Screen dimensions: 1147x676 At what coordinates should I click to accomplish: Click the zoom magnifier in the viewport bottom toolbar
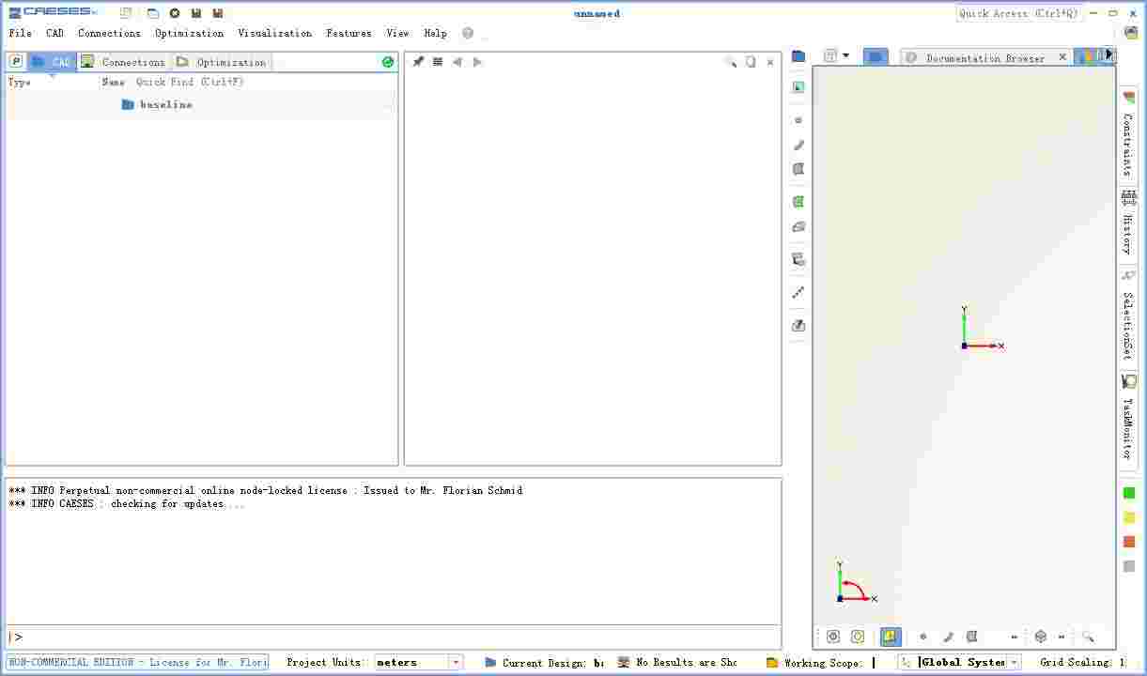coord(1088,637)
